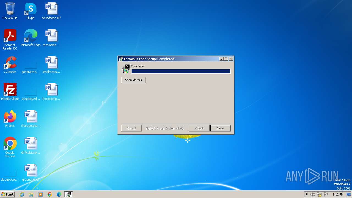The image size is (352, 198).
Task: Open the taskbar clock showing 2:12 PM
Action: click(x=338, y=194)
